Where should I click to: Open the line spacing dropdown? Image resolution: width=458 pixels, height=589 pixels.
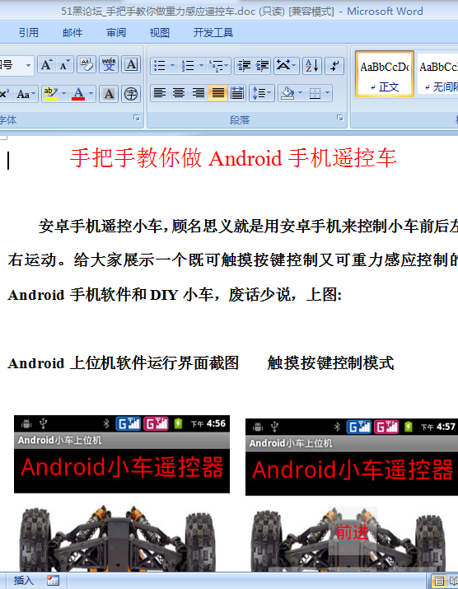[261, 93]
